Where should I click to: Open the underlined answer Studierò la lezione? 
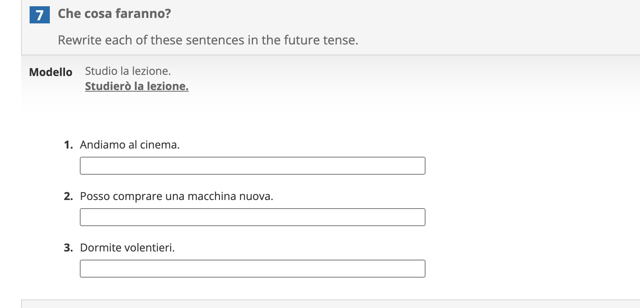(136, 87)
